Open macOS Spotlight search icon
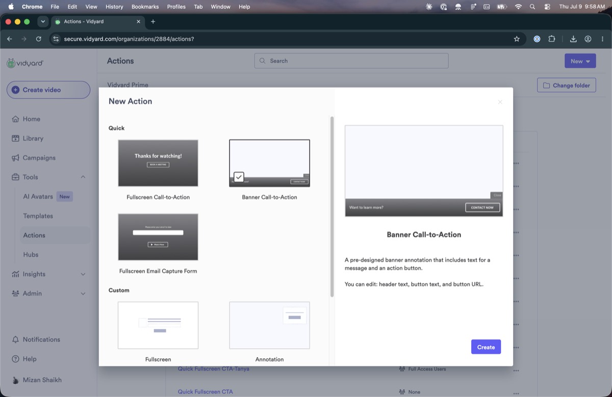 point(532,7)
